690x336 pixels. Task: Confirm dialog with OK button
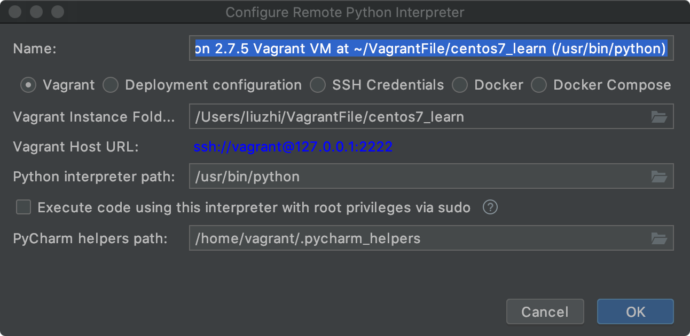tap(635, 311)
